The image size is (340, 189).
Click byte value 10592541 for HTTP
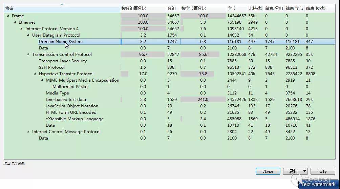coord(237,74)
